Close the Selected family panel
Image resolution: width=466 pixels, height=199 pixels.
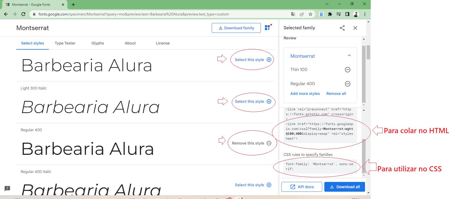[x=355, y=28]
